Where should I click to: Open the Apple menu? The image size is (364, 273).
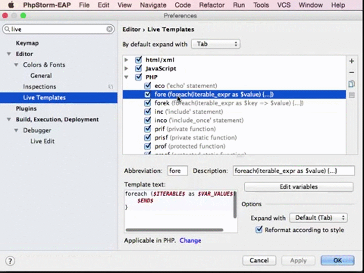pos(11,5)
